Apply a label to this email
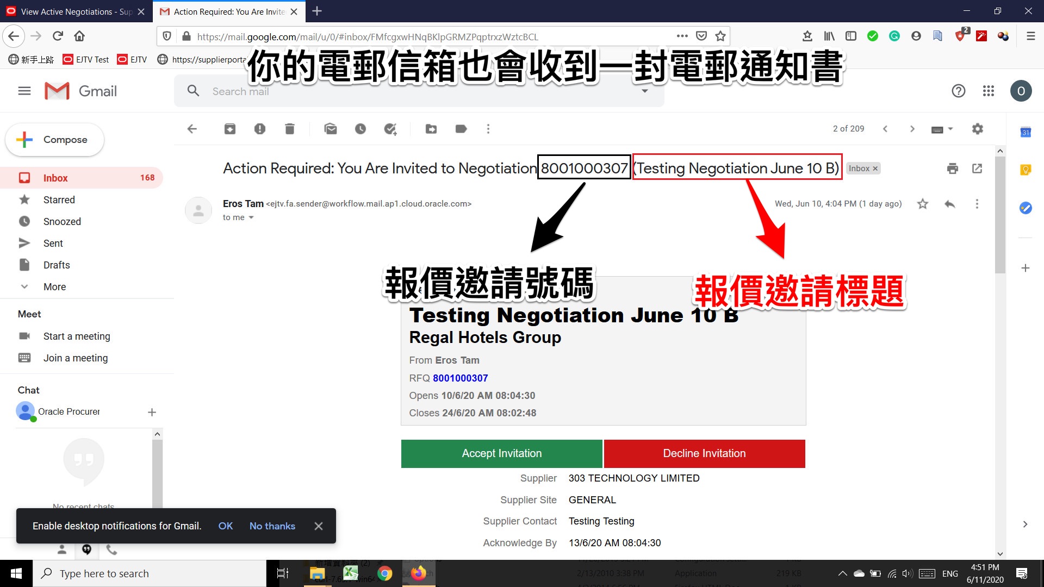Viewport: 1044px width, 587px height. coord(461,129)
